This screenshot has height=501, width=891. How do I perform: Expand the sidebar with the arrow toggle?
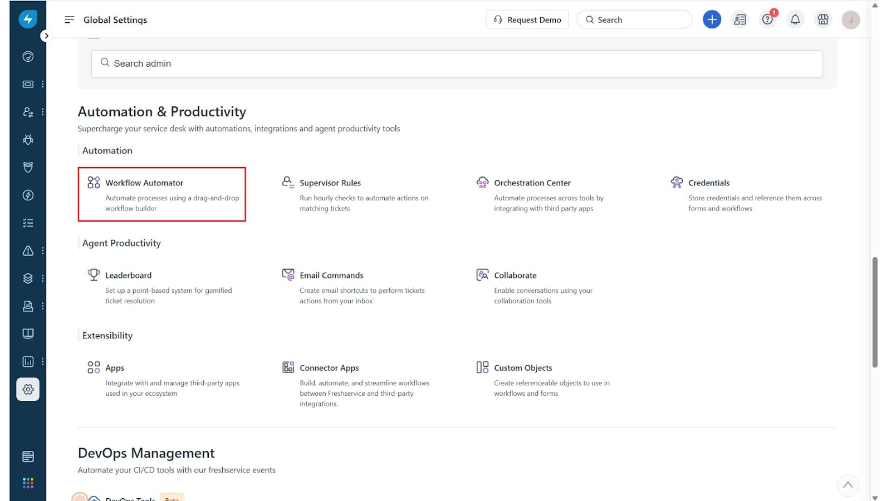click(46, 36)
